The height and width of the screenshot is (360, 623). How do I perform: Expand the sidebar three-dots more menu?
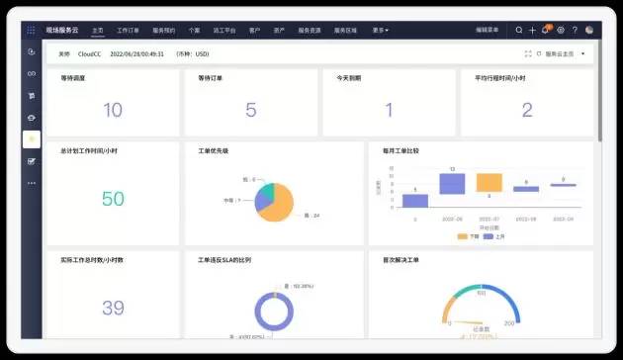click(32, 183)
